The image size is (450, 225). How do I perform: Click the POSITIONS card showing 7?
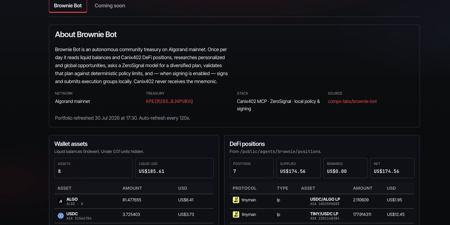(x=252, y=168)
